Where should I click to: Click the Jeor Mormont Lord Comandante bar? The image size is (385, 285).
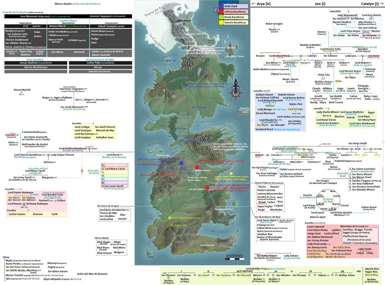tap(47, 16)
